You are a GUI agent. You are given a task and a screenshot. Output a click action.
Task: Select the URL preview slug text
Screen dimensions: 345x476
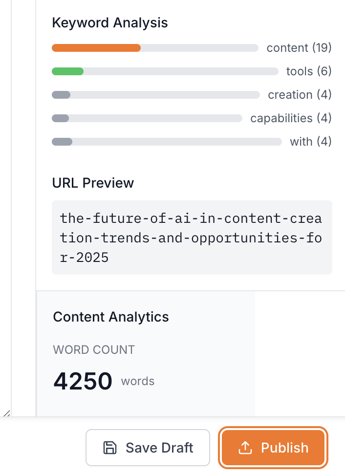pos(192,238)
